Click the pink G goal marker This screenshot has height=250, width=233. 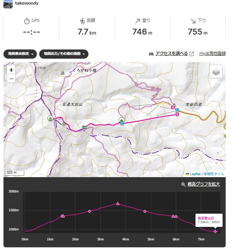[x=173, y=107]
